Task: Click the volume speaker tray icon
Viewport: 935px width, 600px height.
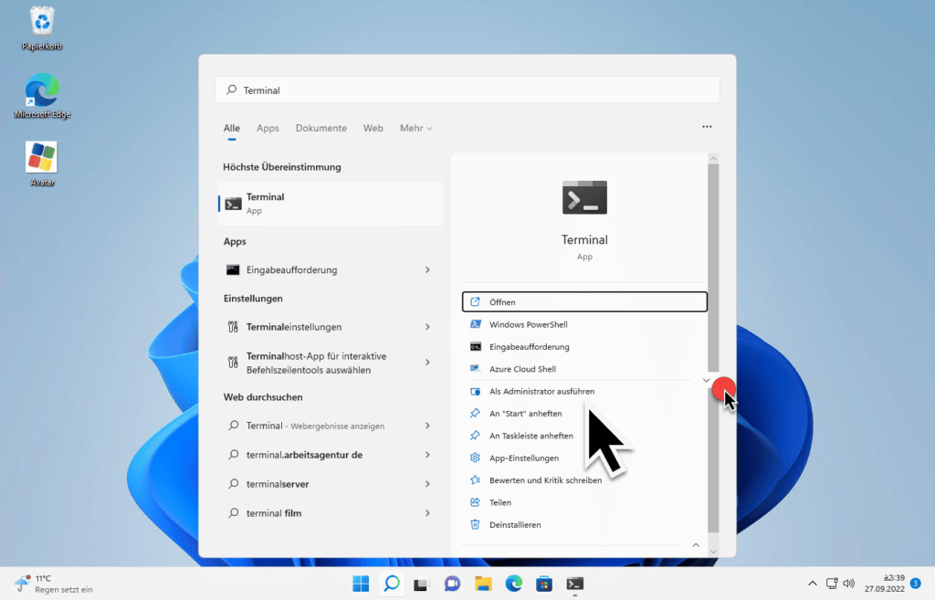Action: [x=848, y=584]
